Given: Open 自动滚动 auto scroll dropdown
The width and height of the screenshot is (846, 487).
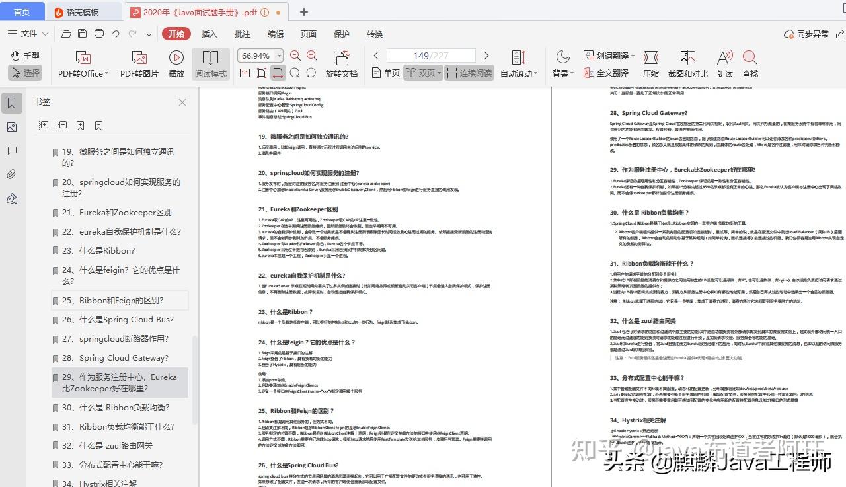Looking at the screenshot, I should click(x=519, y=64).
